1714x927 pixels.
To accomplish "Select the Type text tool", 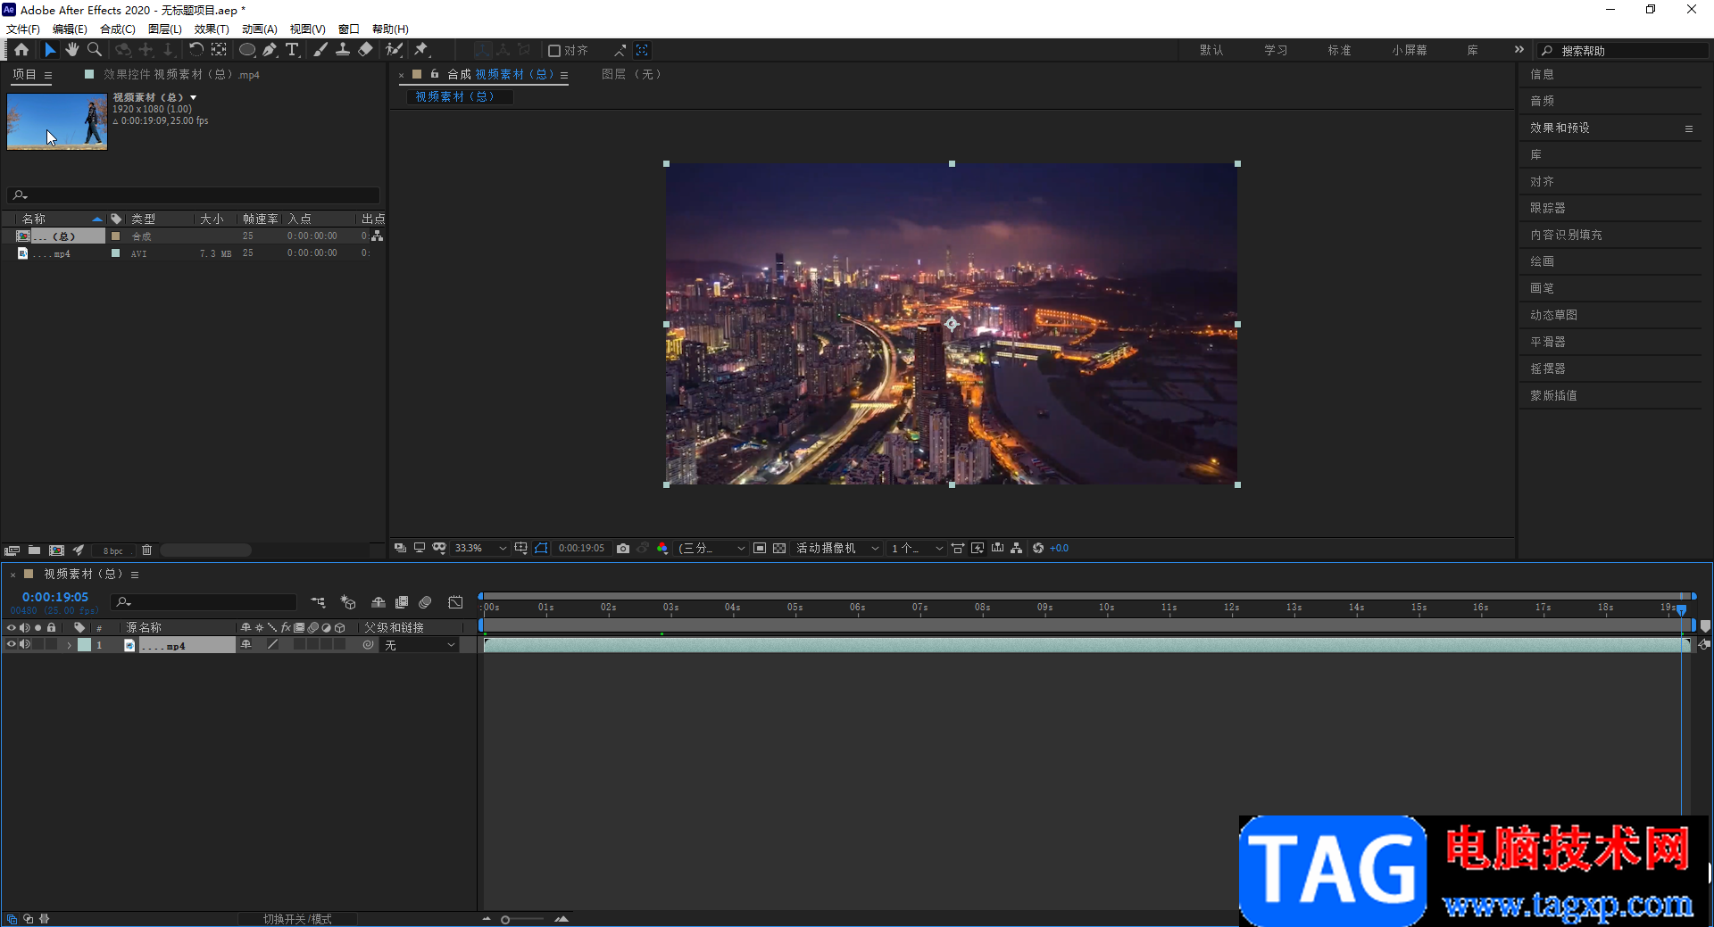I will [292, 50].
